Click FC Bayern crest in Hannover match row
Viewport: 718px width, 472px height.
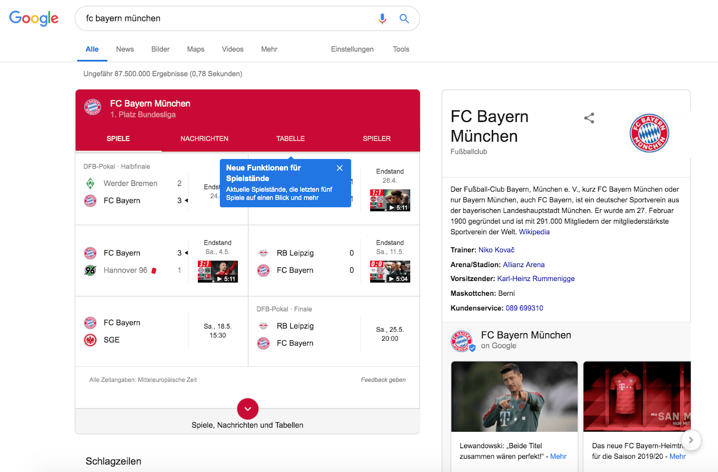pos(90,253)
